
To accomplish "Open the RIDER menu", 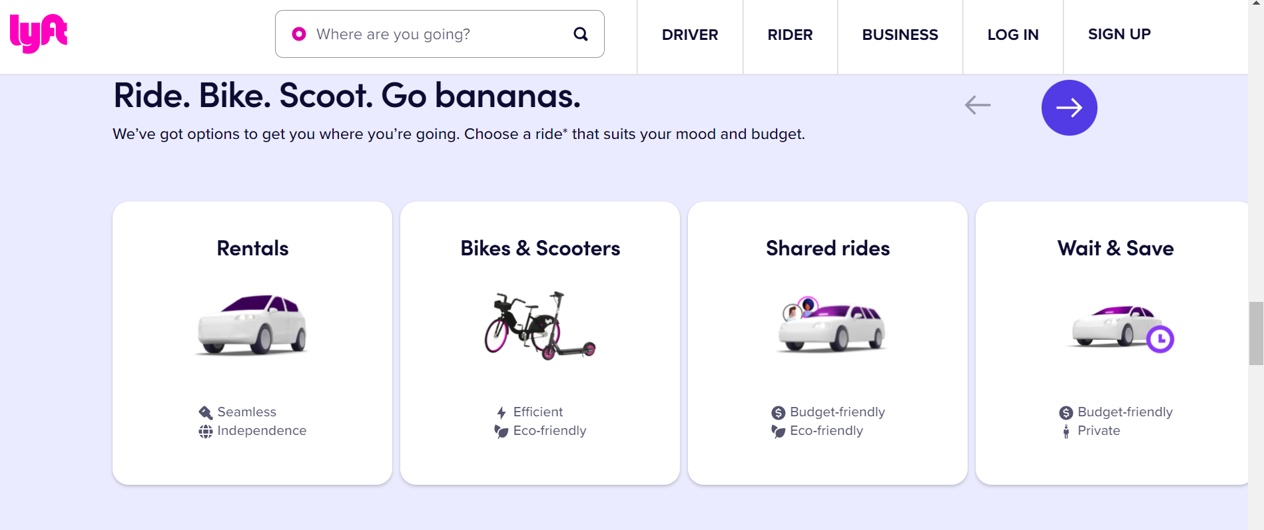I will 790,35.
